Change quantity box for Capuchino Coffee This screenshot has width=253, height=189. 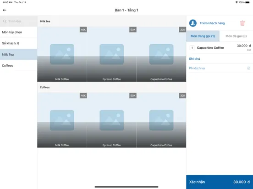192,48
